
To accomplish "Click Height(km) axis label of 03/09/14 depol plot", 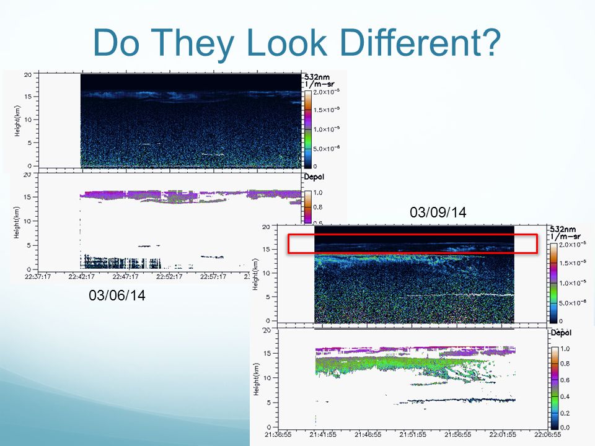I will point(256,379).
